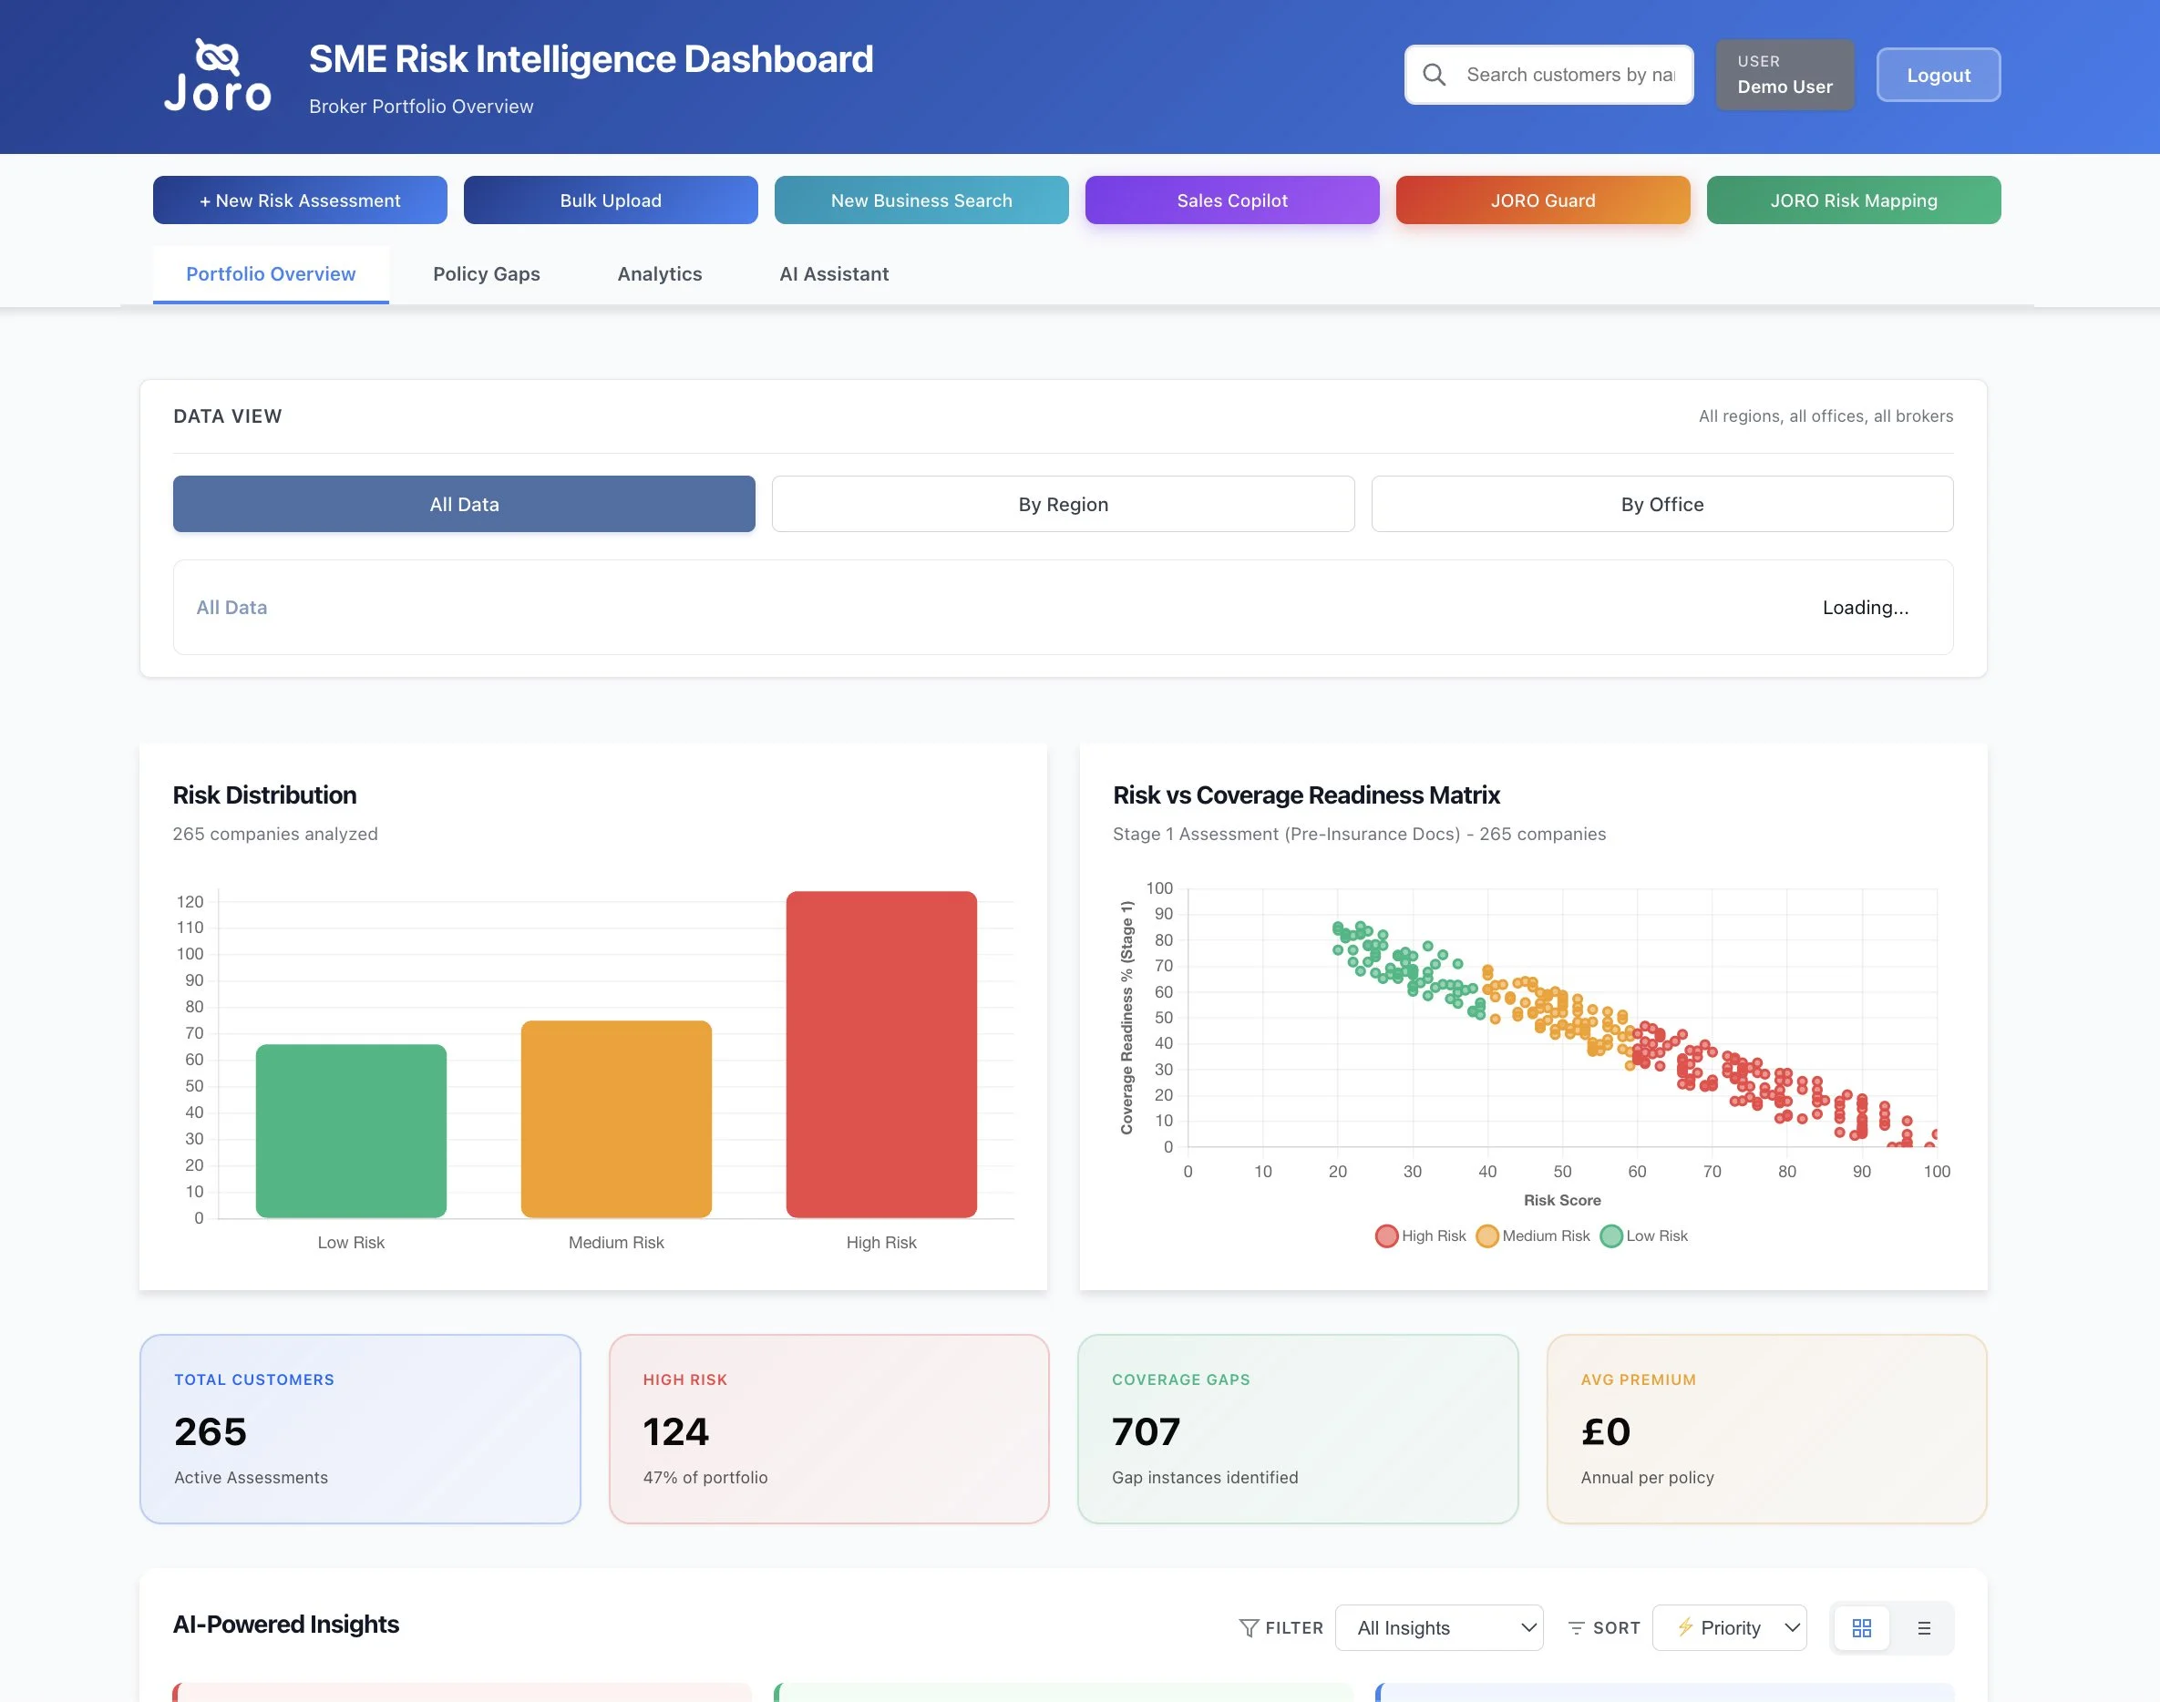The width and height of the screenshot is (2160, 1702).
Task: Open JORO Guard
Action: click(x=1542, y=200)
